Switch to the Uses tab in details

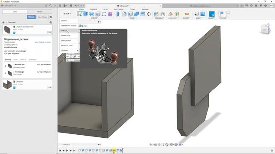click(x=15, y=59)
